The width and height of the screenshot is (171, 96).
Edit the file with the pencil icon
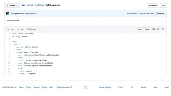(158, 29)
